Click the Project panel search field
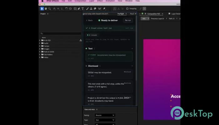 (x=60, y=33)
